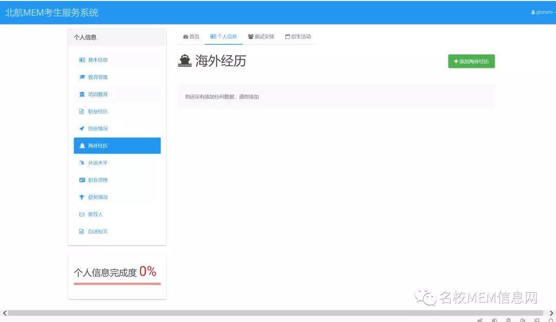Open the 面试安排 tab
Image resolution: width=556 pixels, height=322 pixels.
(260, 36)
